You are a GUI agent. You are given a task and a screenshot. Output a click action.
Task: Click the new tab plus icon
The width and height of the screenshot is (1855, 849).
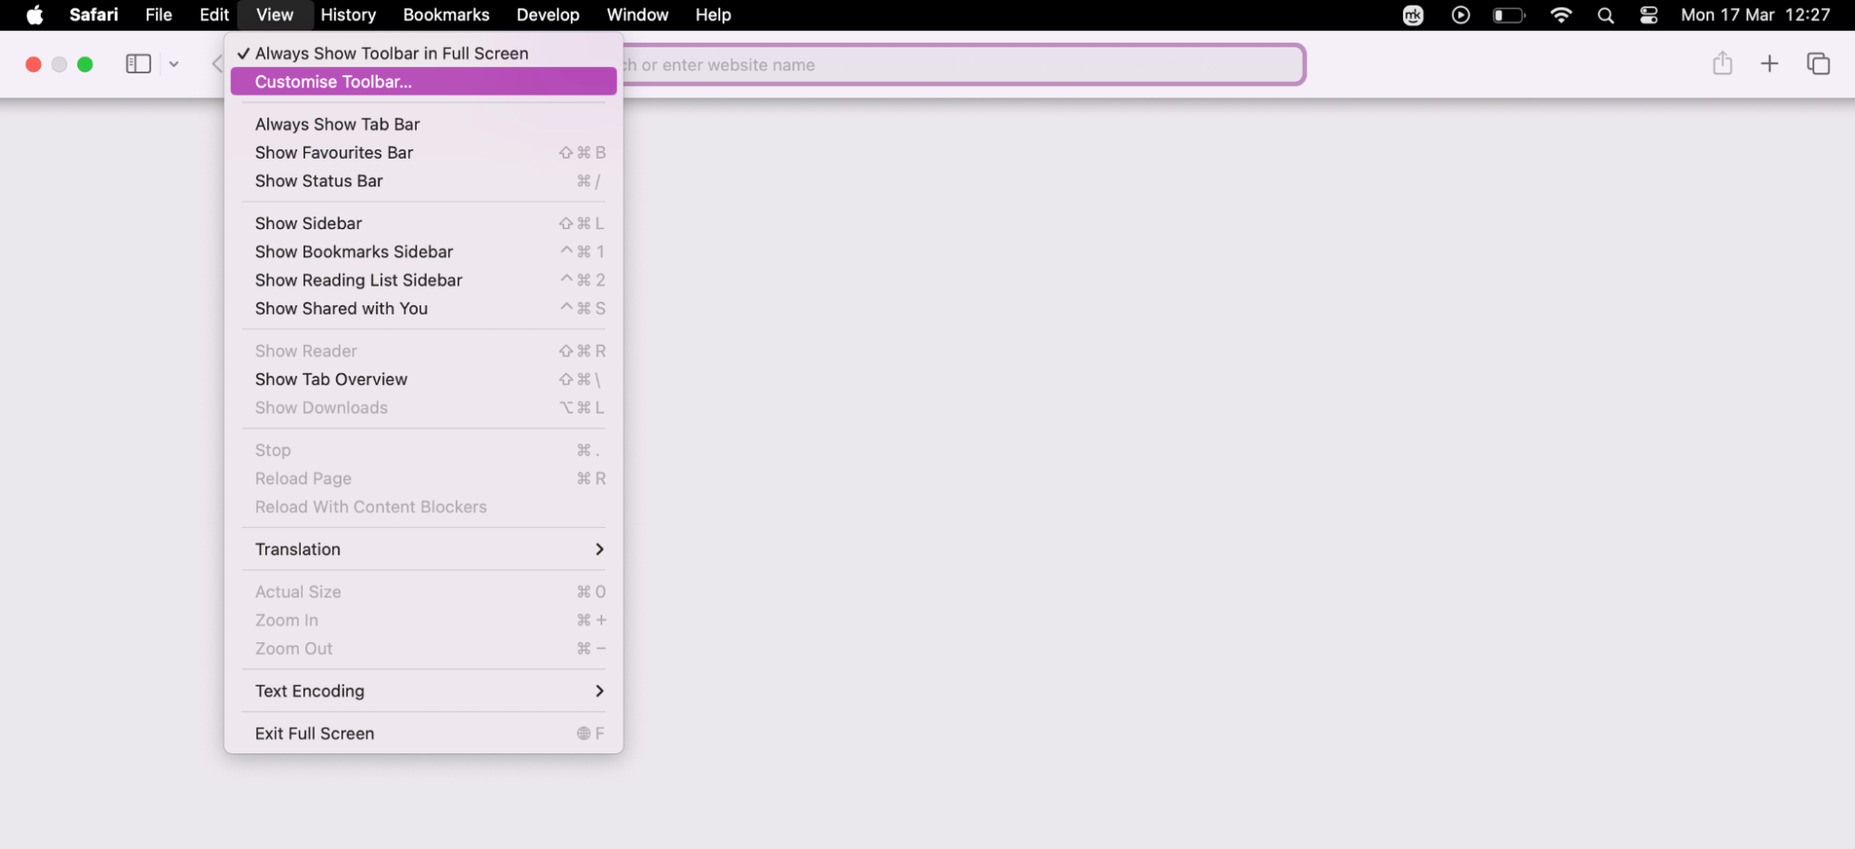[1770, 64]
